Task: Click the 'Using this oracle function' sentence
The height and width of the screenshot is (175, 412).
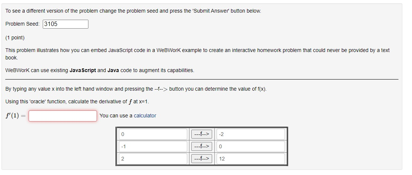Action: tap(77, 102)
